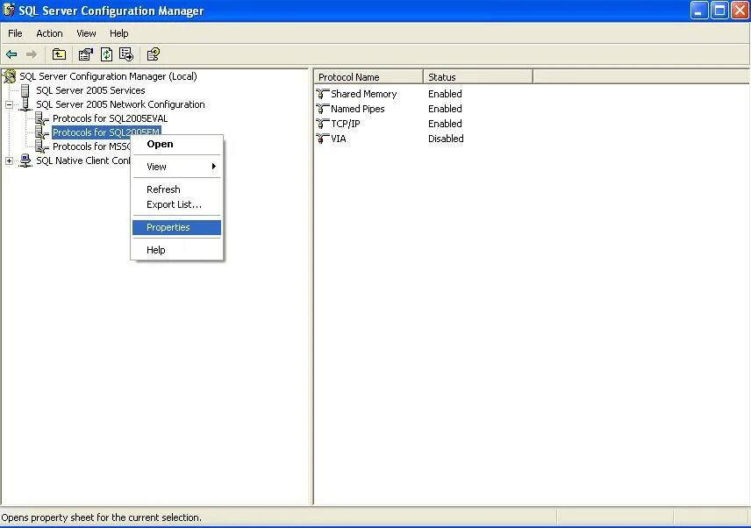Select the Named Pipes protocol row
The width and height of the screenshot is (751, 528).
(357, 109)
